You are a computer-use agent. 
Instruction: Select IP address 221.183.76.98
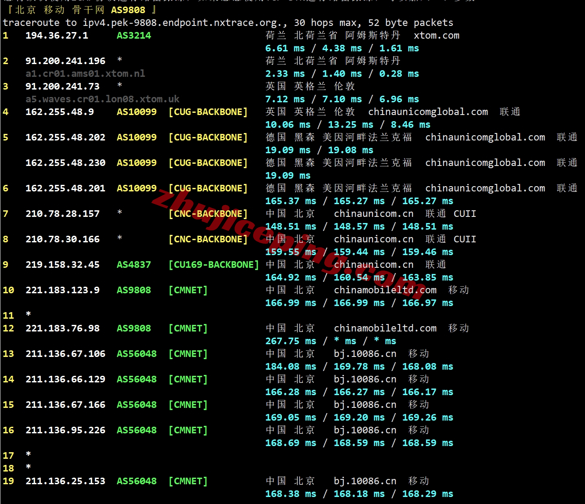point(62,328)
